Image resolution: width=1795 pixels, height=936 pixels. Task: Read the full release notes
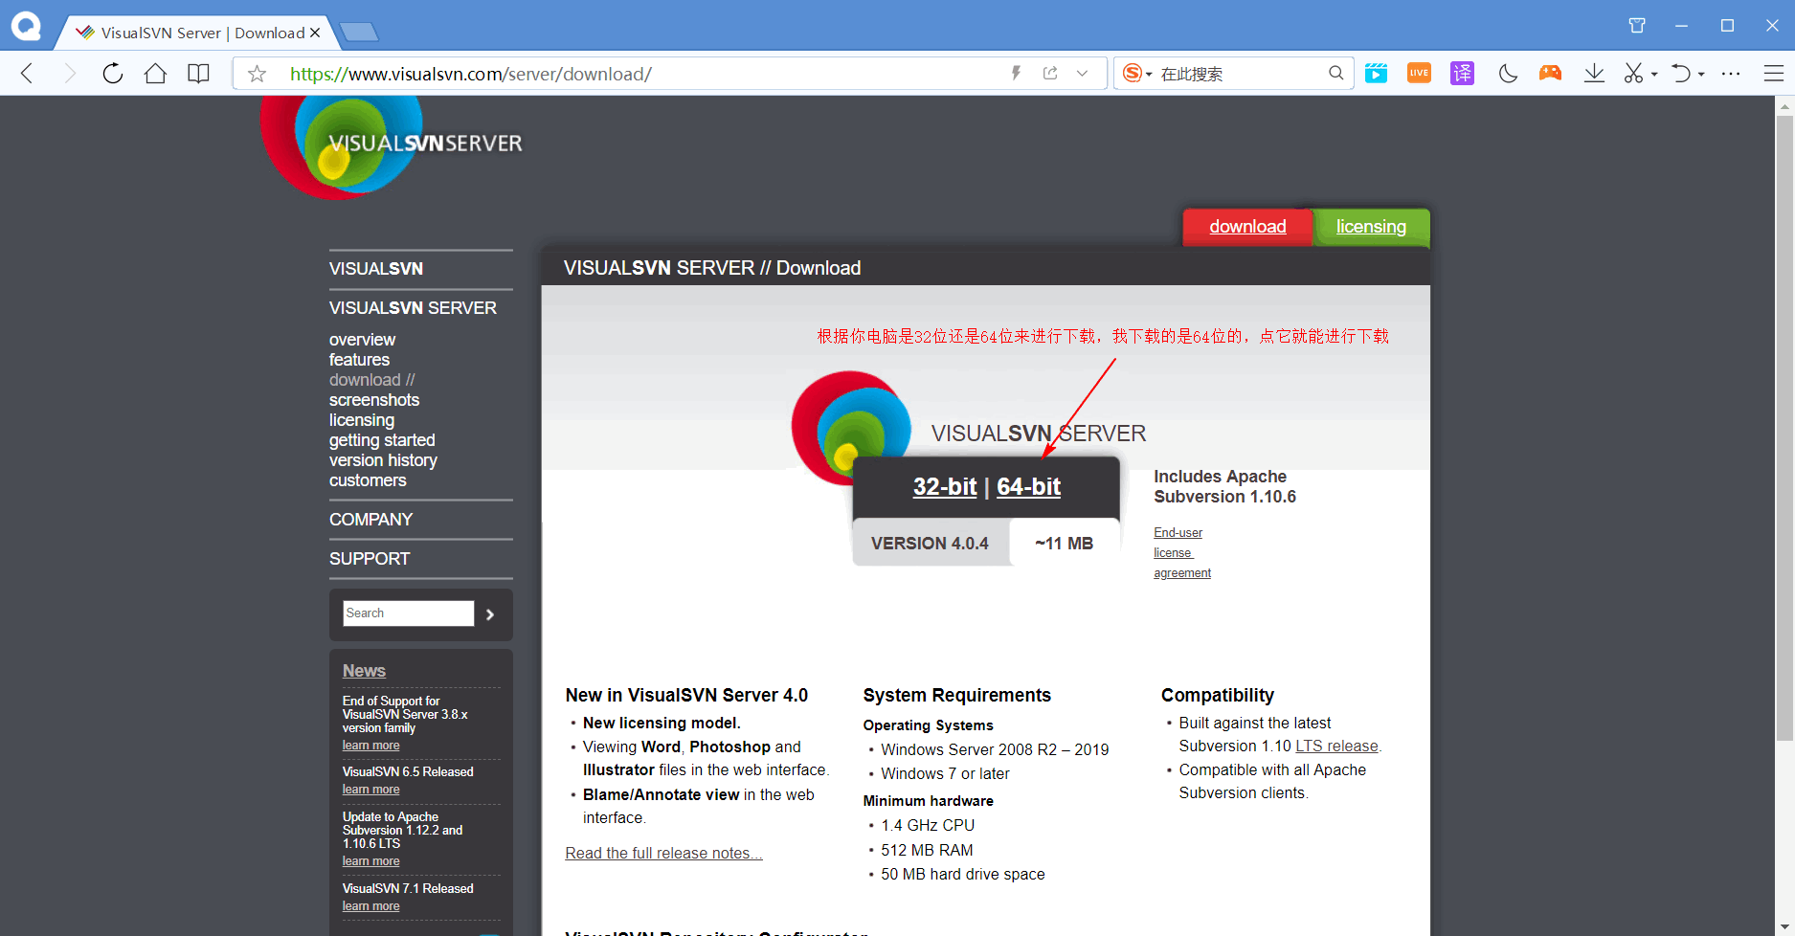(x=663, y=854)
